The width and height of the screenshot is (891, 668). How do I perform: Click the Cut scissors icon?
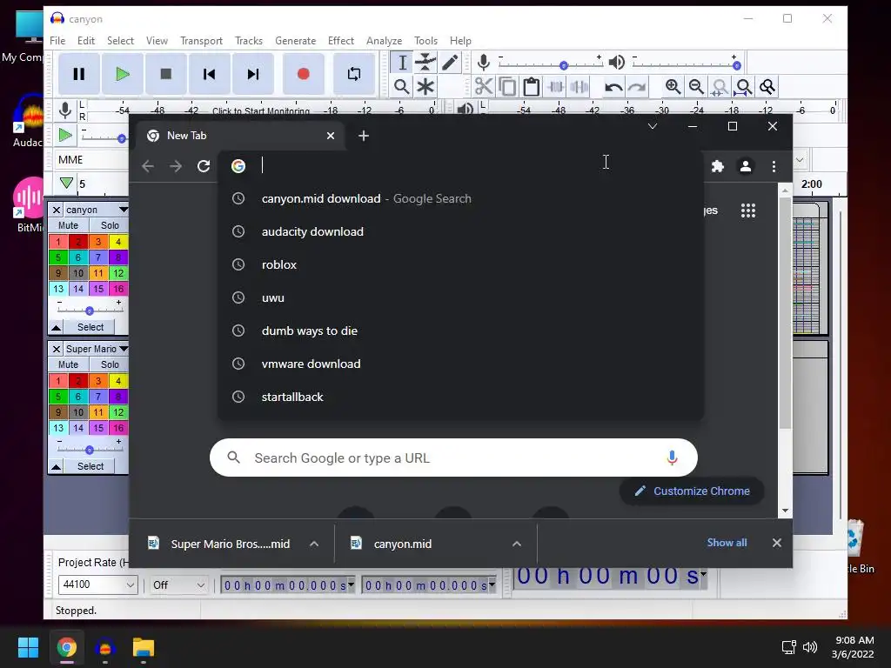484,86
